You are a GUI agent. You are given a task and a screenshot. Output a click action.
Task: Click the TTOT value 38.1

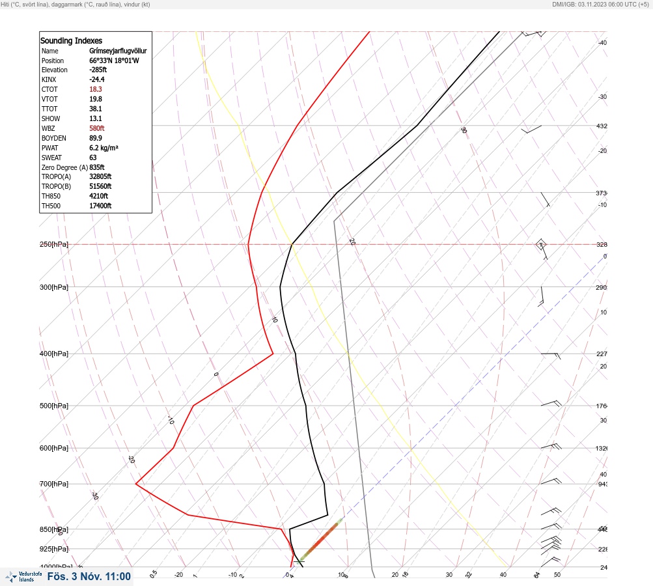coord(95,109)
